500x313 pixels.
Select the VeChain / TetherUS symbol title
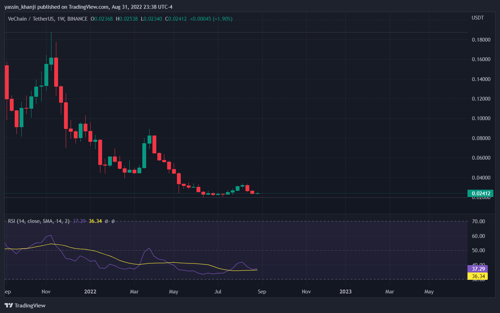click(x=31, y=19)
